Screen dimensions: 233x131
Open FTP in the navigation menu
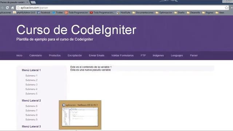[143, 55]
